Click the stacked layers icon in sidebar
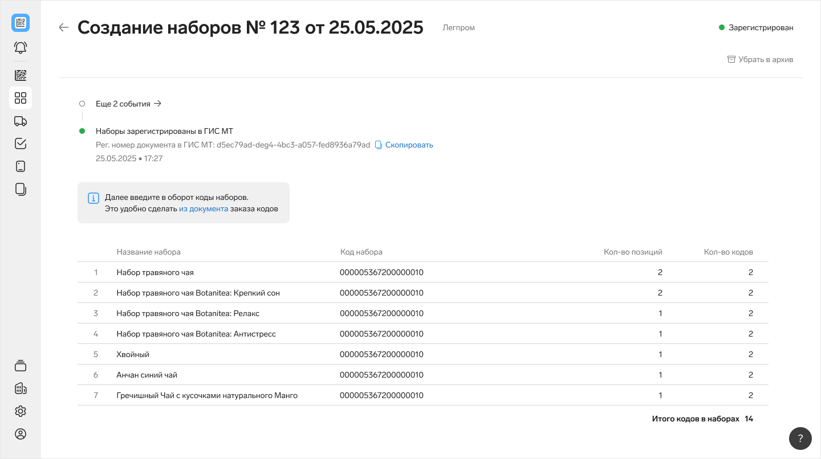The image size is (821, 459). (x=21, y=366)
